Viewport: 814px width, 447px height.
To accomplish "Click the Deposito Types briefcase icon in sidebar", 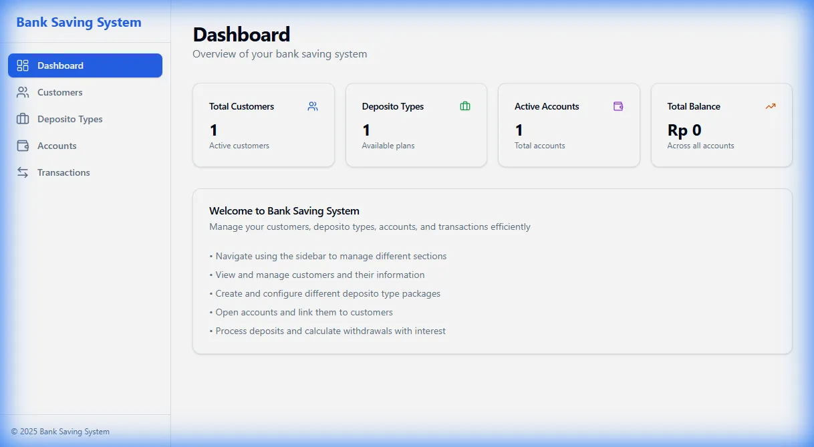I will coord(23,119).
